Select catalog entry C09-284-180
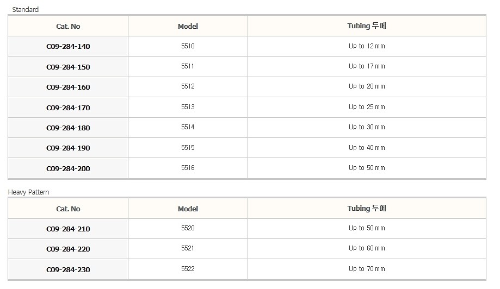500x289 pixels. point(68,128)
